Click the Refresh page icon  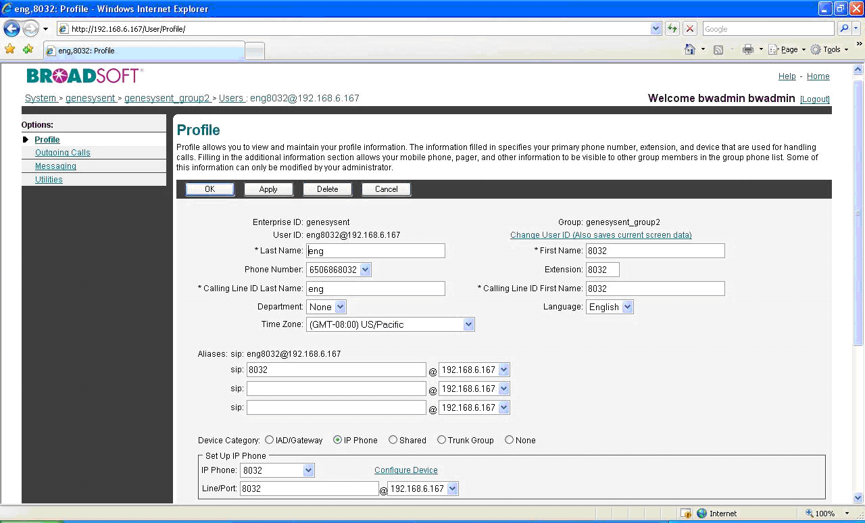click(672, 28)
